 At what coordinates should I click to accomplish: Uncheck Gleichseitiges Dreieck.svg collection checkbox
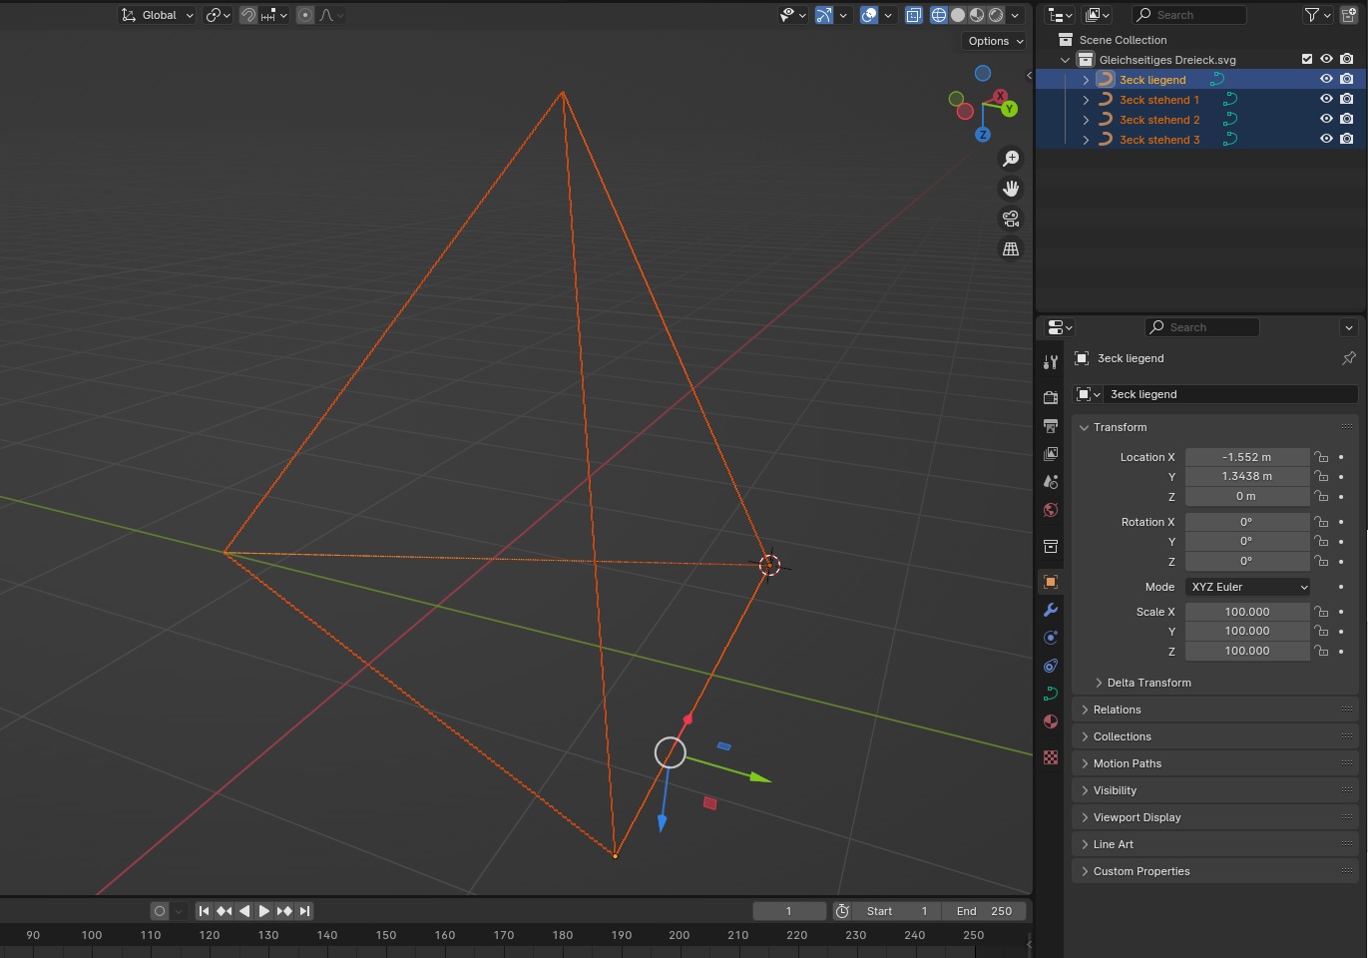click(x=1307, y=60)
